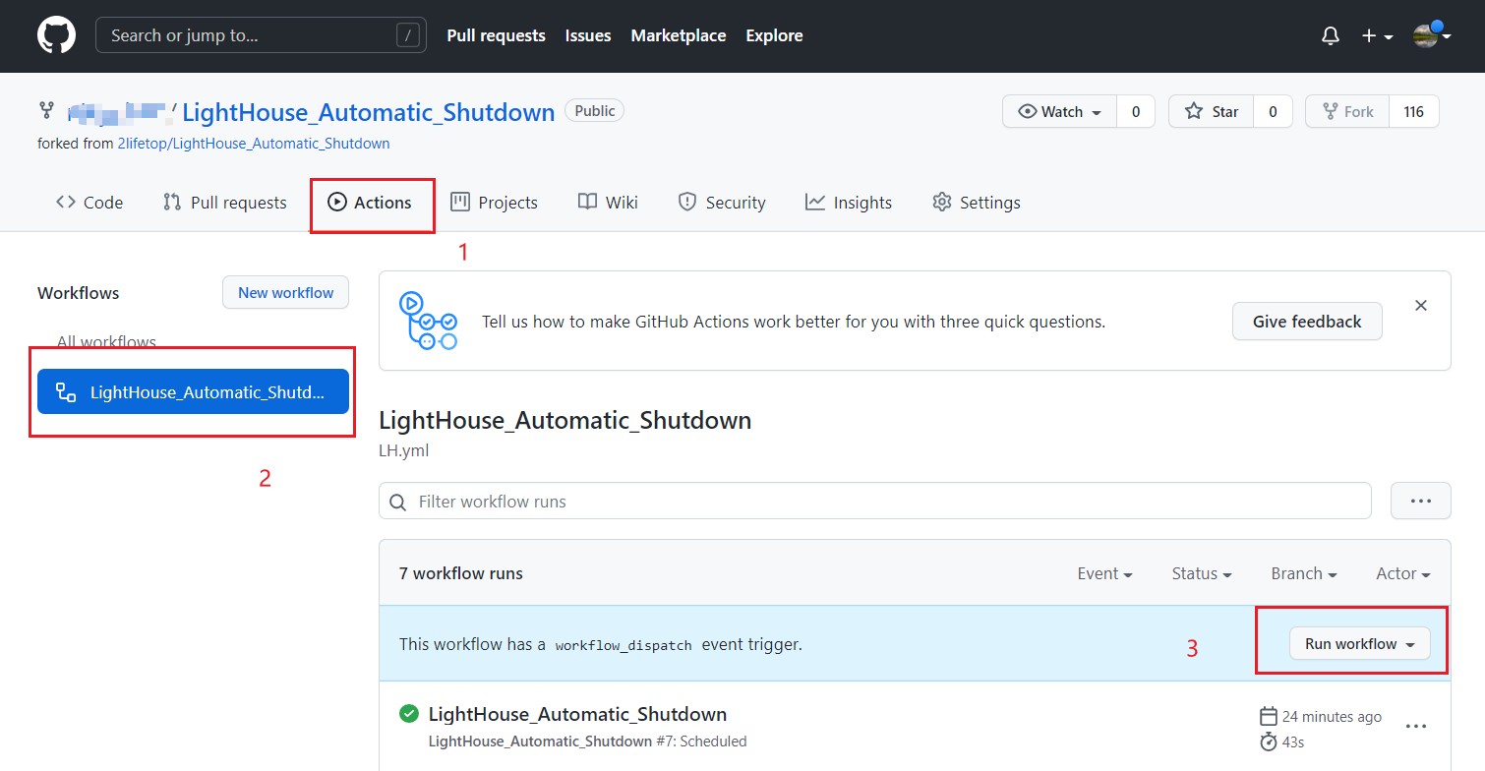Switch to the Wiki tab
Viewport: 1485px width, 771px height.
[608, 203]
